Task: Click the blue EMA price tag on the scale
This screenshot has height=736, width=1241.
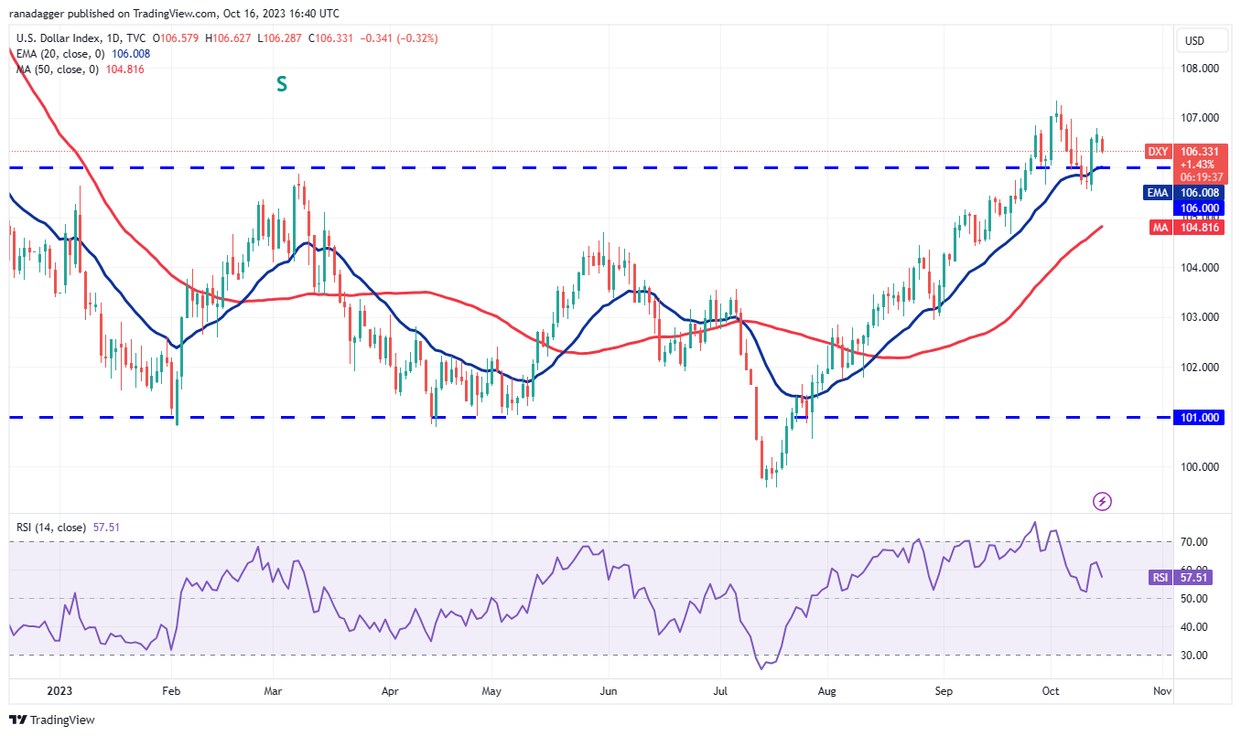Action: tap(1157, 193)
